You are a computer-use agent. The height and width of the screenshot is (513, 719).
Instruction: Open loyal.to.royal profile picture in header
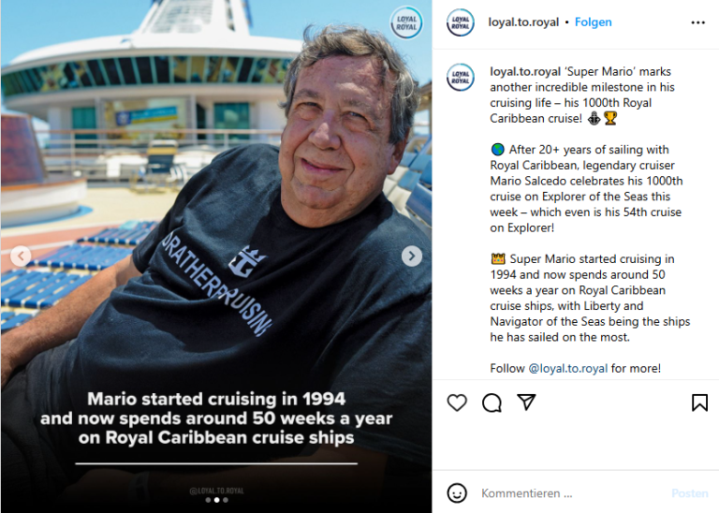click(x=461, y=22)
